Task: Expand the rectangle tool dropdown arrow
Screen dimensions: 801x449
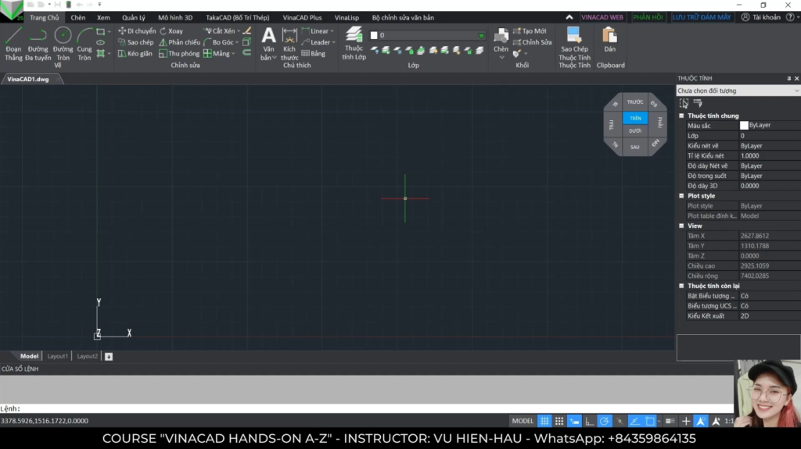Action: coord(109,32)
